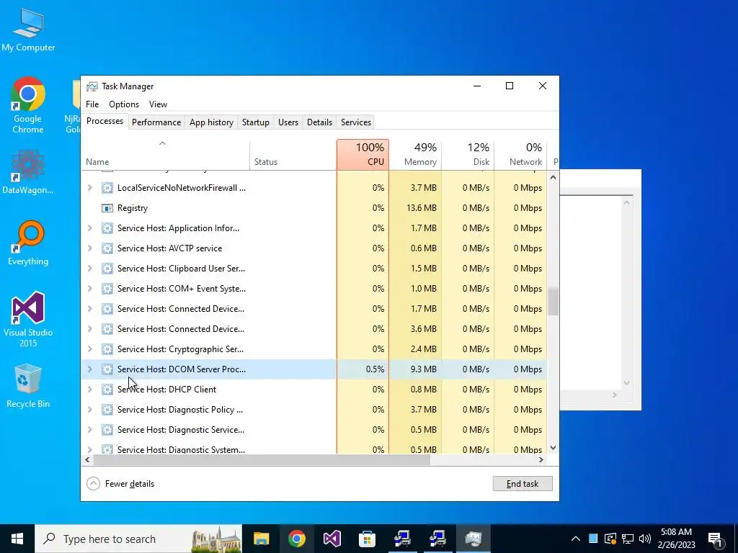
Task: Open the Everything search desktop shortcut
Action: click(x=28, y=243)
